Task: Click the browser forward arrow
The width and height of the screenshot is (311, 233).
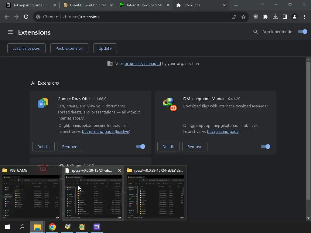Action: click(x=16, y=17)
